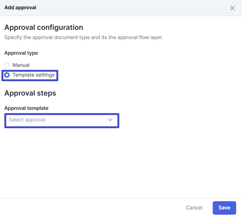Dismiss dialog using the X icon

click(232, 8)
